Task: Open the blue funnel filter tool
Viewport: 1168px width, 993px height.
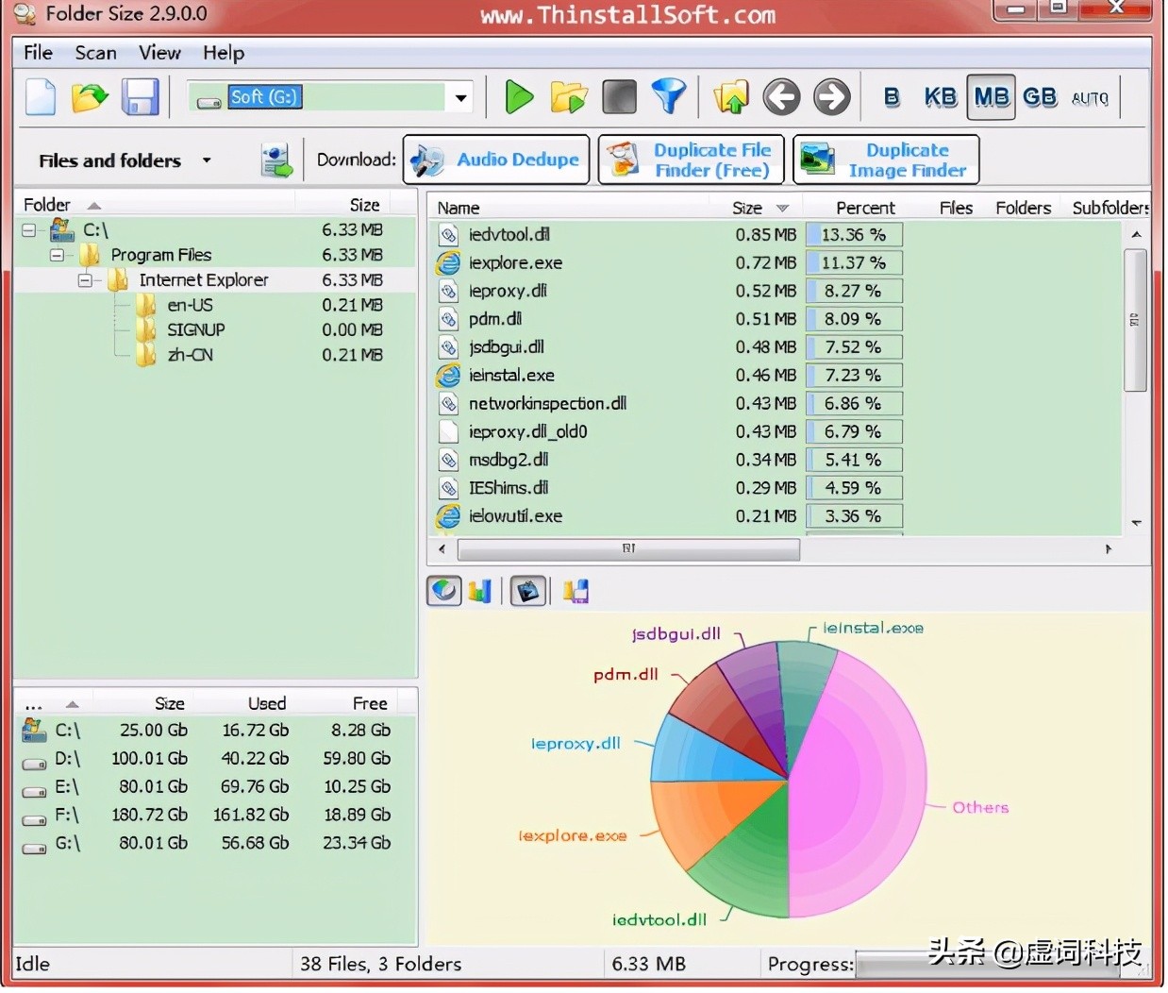Action: (669, 97)
